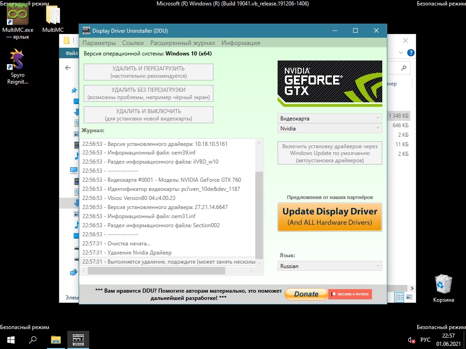Open the Ссылки menu
Viewport: 466px width, 349px height.
[133, 43]
